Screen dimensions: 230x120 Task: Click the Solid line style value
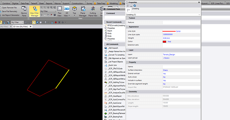pyautogui.click(x=178, y=31)
